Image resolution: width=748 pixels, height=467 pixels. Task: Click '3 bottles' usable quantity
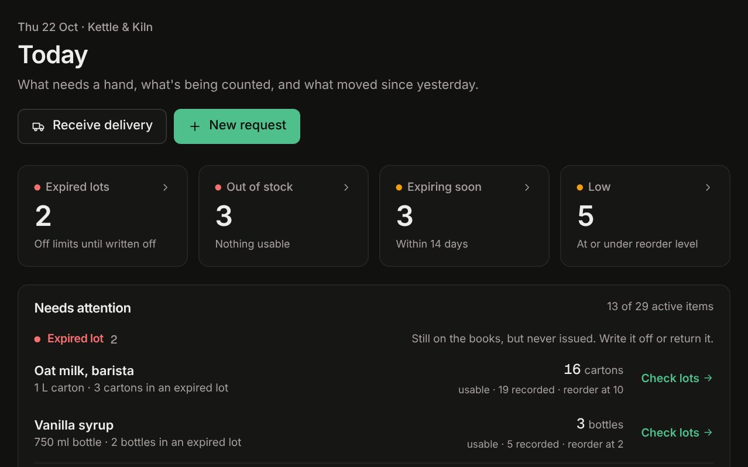tap(600, 424)
